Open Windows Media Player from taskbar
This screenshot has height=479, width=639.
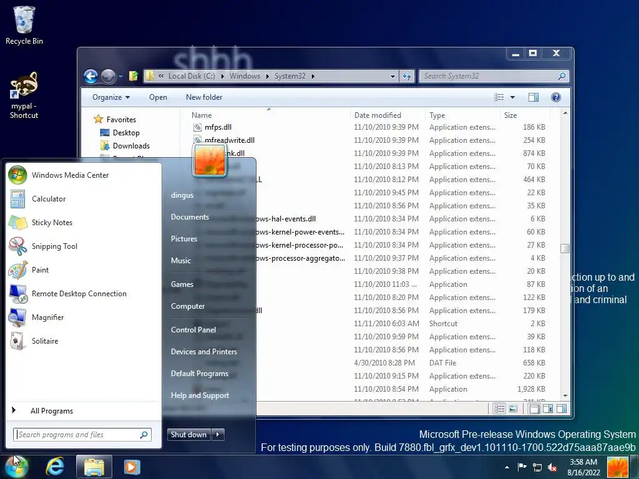[132, 467]
